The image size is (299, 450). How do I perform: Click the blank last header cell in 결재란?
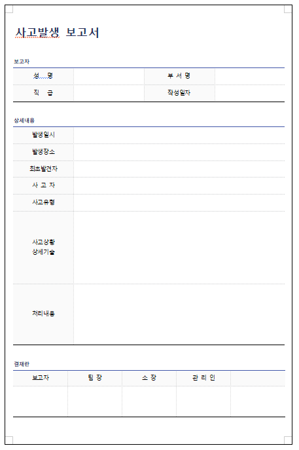pyautogui.click(x=258, y=378)
